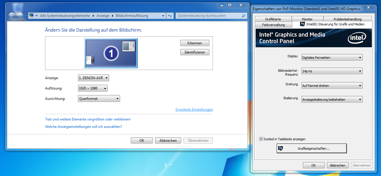Click Abbrechen in Eigenschaften dialog
The image size is (381, 176).
(x=338, y=165)
